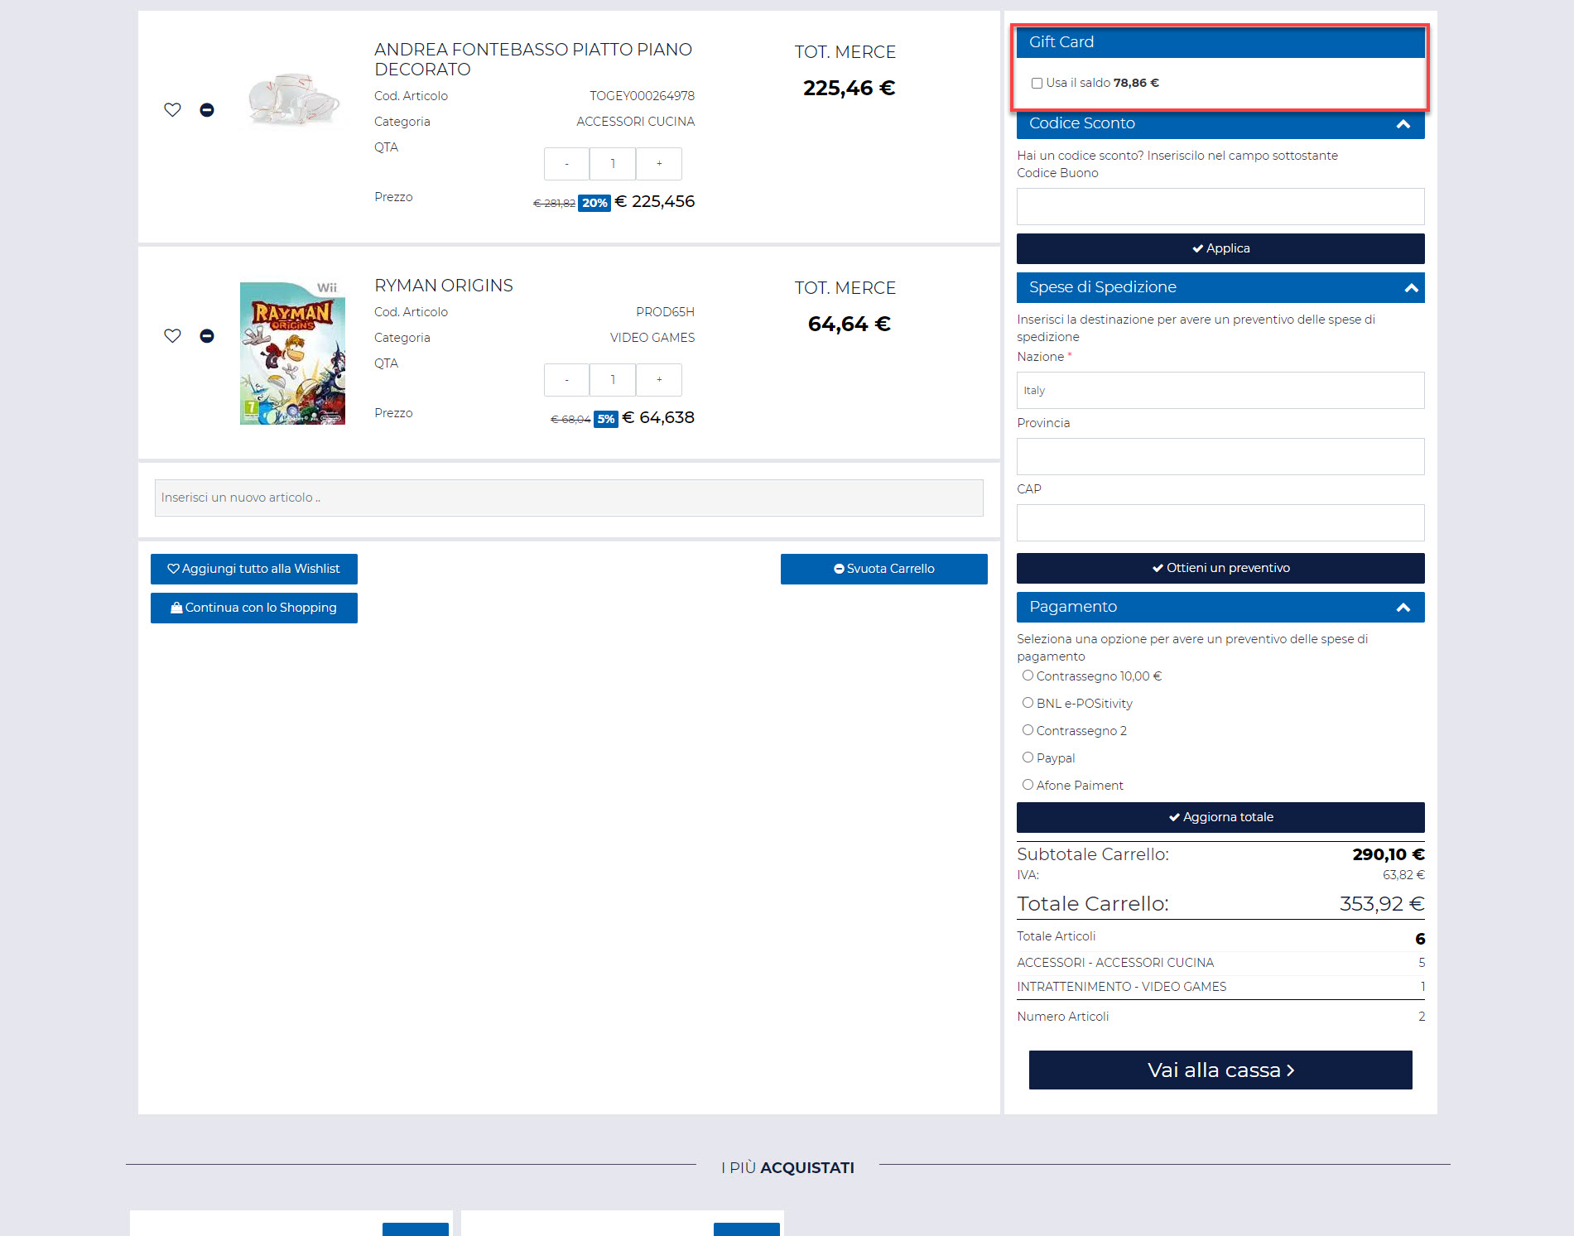1574x1236 pixels.
Task: Collapse the Codice Sconto section
Action: [x=1403, y=124]
